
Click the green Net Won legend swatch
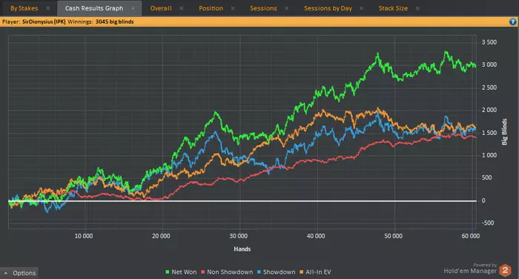(168, 272)
